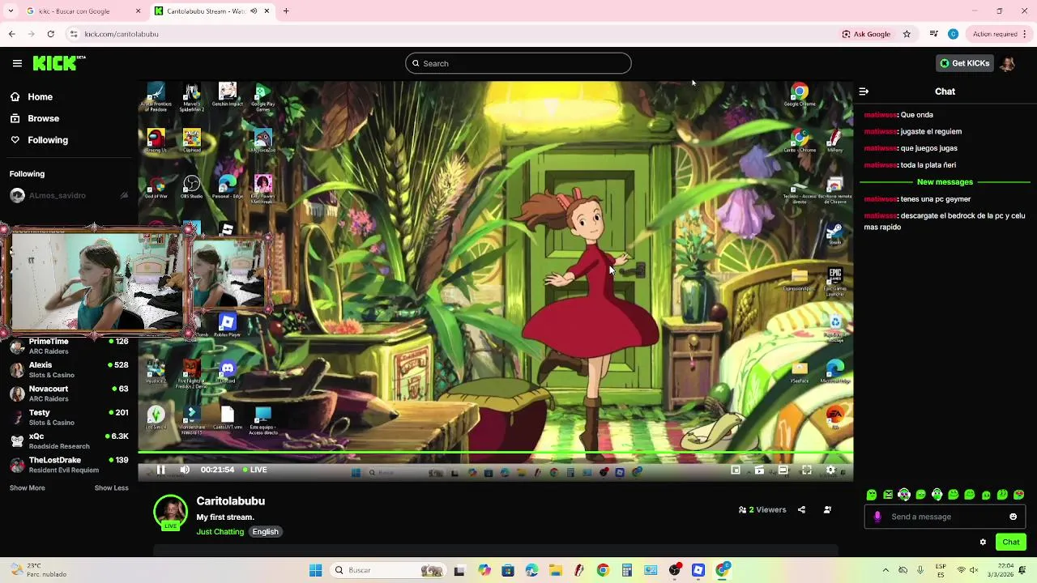Open ALmos_savidro followed channel

click(69, 195)
